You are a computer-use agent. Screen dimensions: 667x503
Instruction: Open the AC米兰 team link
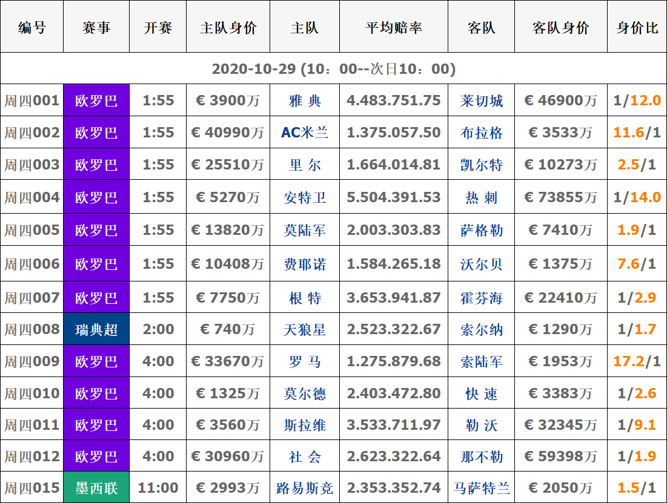click(x=305, y=133)
